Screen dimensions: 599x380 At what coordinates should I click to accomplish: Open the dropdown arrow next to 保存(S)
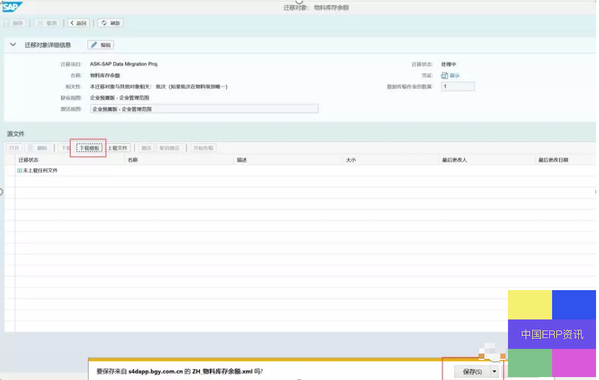494,371
